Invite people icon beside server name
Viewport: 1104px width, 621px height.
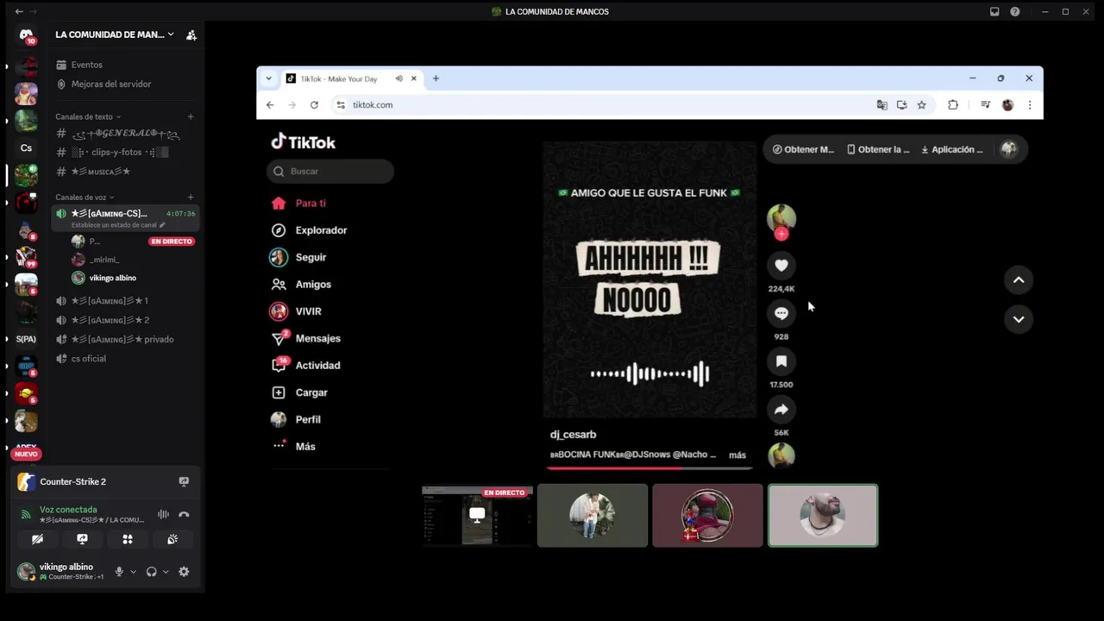pos(191,34)
